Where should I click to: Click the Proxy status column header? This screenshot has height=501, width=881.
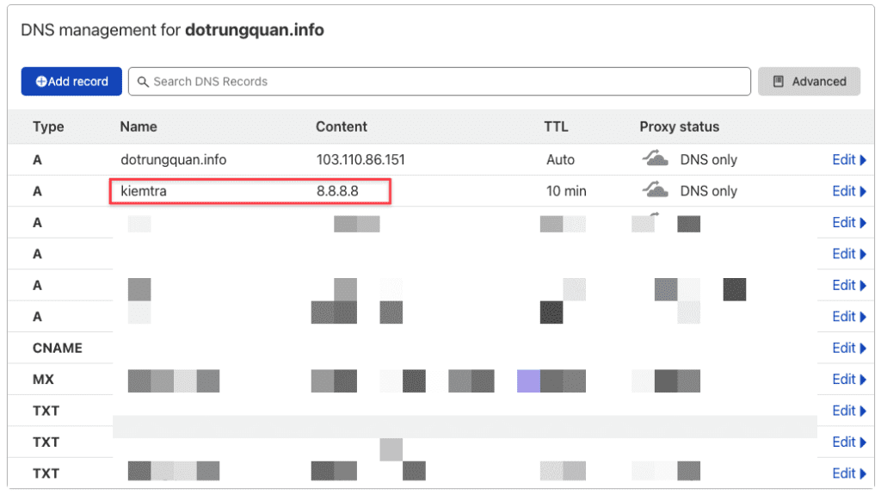pyautogui.click(x=679, y=127)
